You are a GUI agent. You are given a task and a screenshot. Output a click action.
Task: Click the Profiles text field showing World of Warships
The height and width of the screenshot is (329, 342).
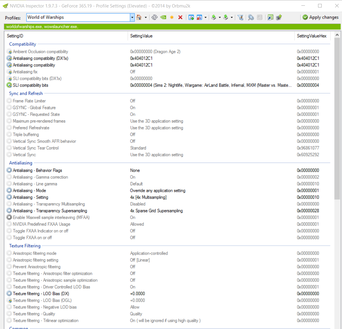[x=78, y=17]
